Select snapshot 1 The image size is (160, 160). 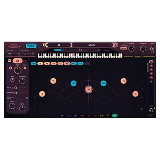tap(151, 62)
